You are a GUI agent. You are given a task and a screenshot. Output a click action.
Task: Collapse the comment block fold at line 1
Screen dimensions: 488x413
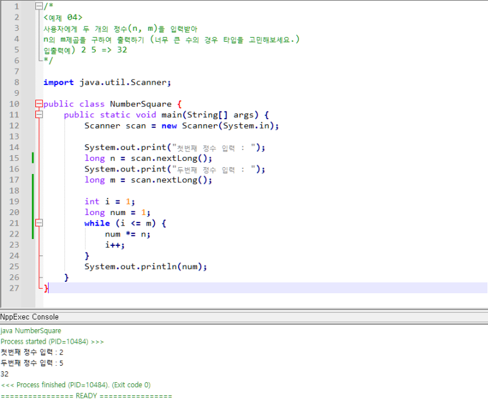coord(39,6)
